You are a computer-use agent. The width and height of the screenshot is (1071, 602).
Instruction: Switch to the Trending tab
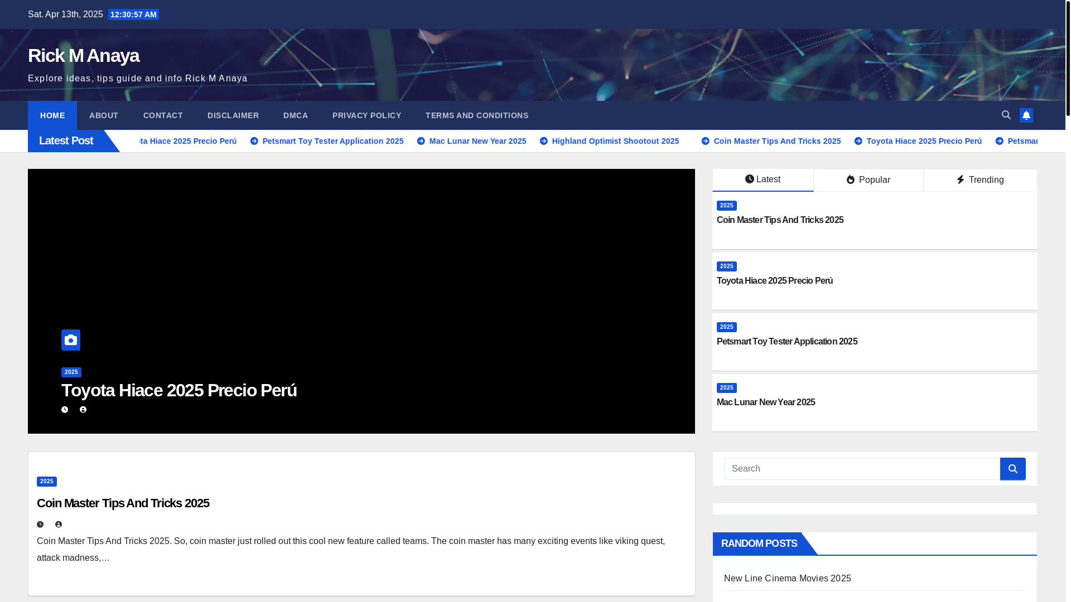click(981, 180)
